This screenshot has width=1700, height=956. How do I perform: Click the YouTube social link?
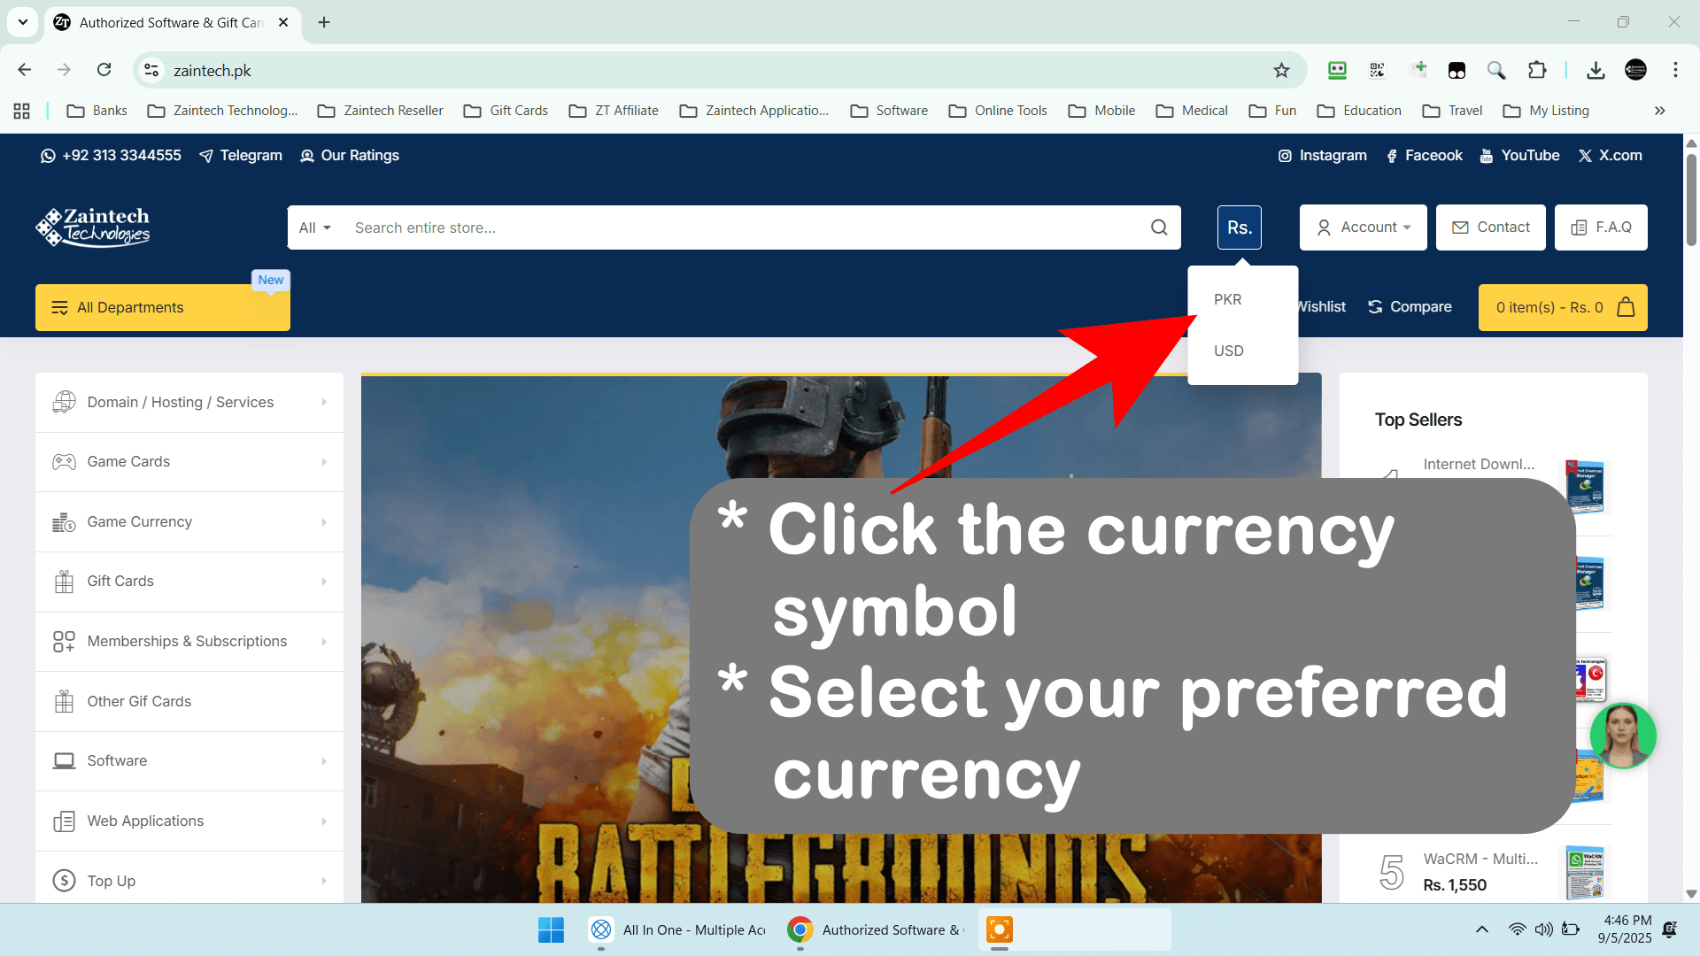tap(1519, 156)
